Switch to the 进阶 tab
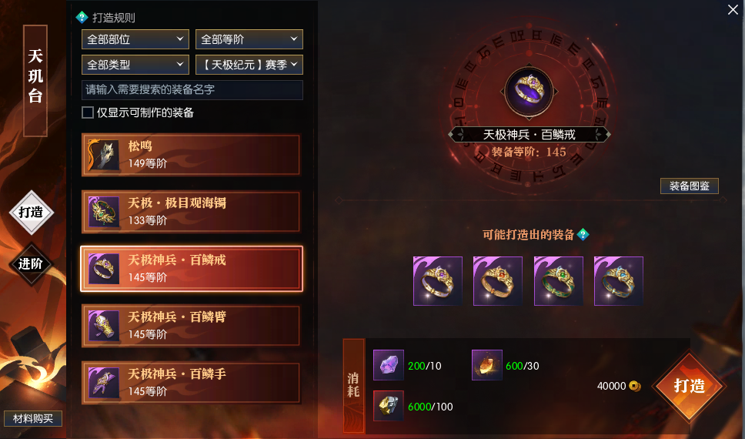Viewport: 745px width, 439px height. 31,264
